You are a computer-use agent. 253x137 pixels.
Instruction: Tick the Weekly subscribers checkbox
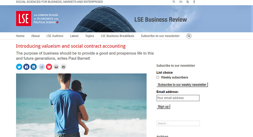pos(158,77)
